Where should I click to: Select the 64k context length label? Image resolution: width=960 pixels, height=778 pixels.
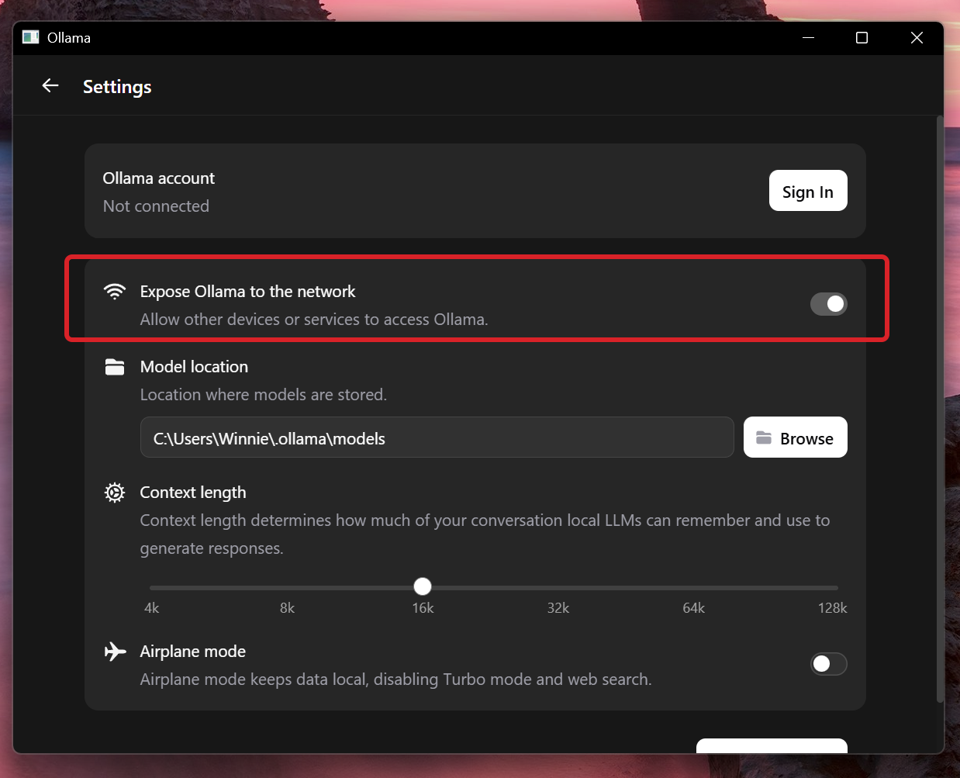coord(693,608)
